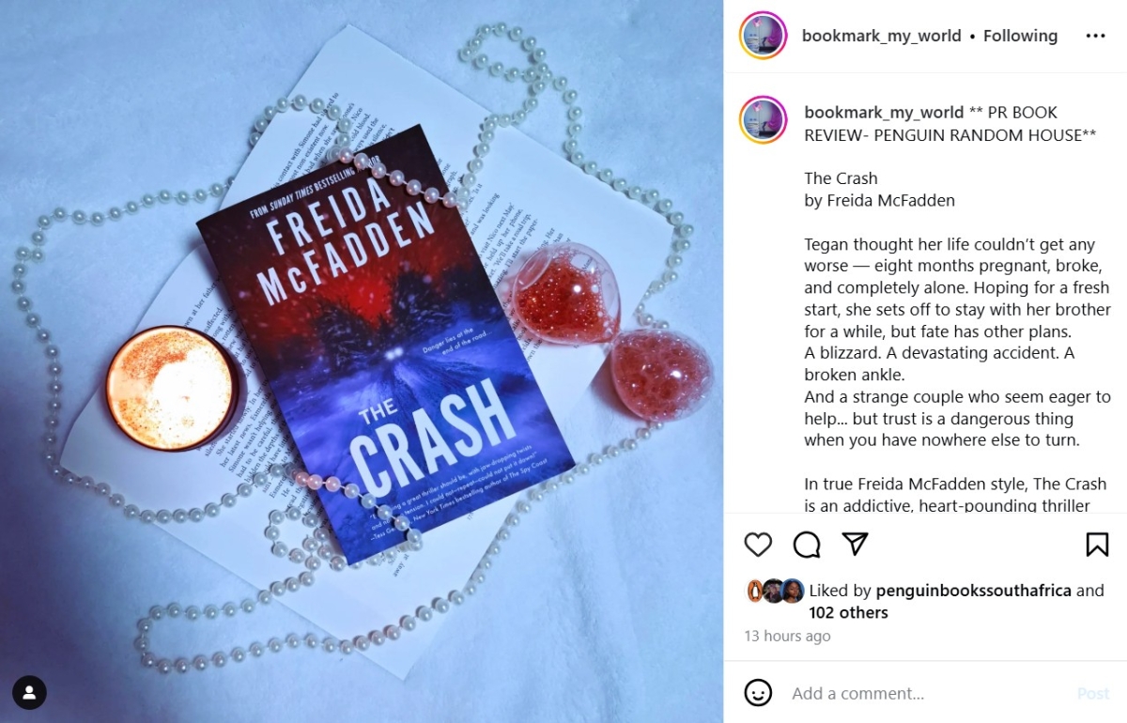
Task: Open bookmark_my_world username in header
Action: click(x=881, y=36)
